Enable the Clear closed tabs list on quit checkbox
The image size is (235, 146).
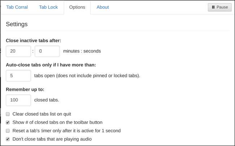[8, 114]
